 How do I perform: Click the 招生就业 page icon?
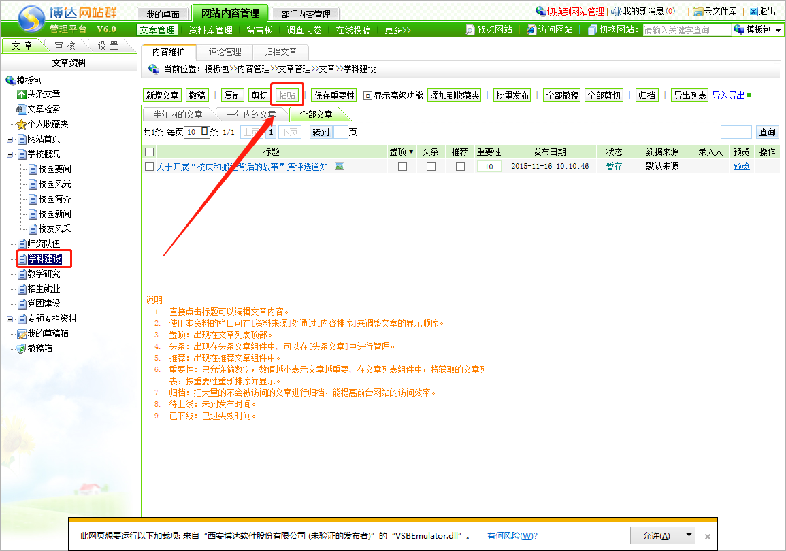tap(22, 289)
